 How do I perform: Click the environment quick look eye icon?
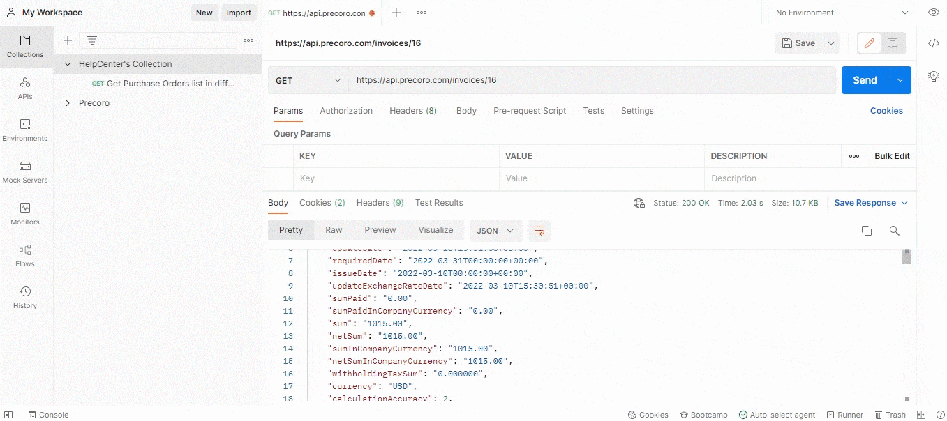tap(933, 13)
